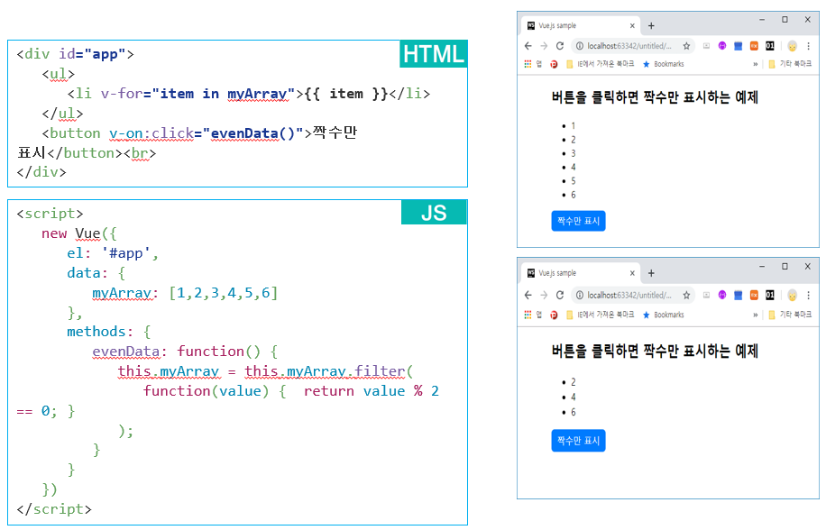826x530 pixels.
Task: Focus the localhost address bar in the 2-4-6 list window
Action: [632, 296]
